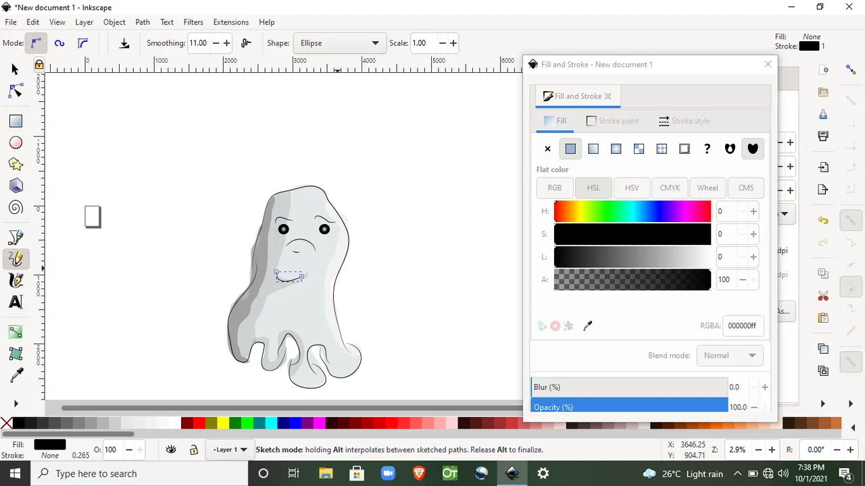The image size is (865, 486).
Task: Select the Rectangle tool
Action: [16, 121]
